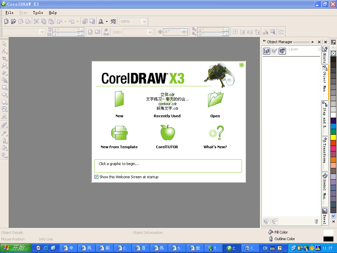The height and width of the screenshot is (253, 337).
Task: Open recent file 斜角文字.cdr
Action: 168,108
